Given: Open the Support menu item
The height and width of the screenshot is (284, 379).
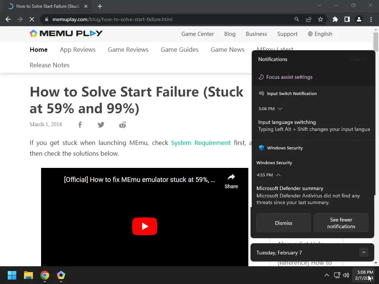Looking at the screenshot, I should tap(287, 34).
